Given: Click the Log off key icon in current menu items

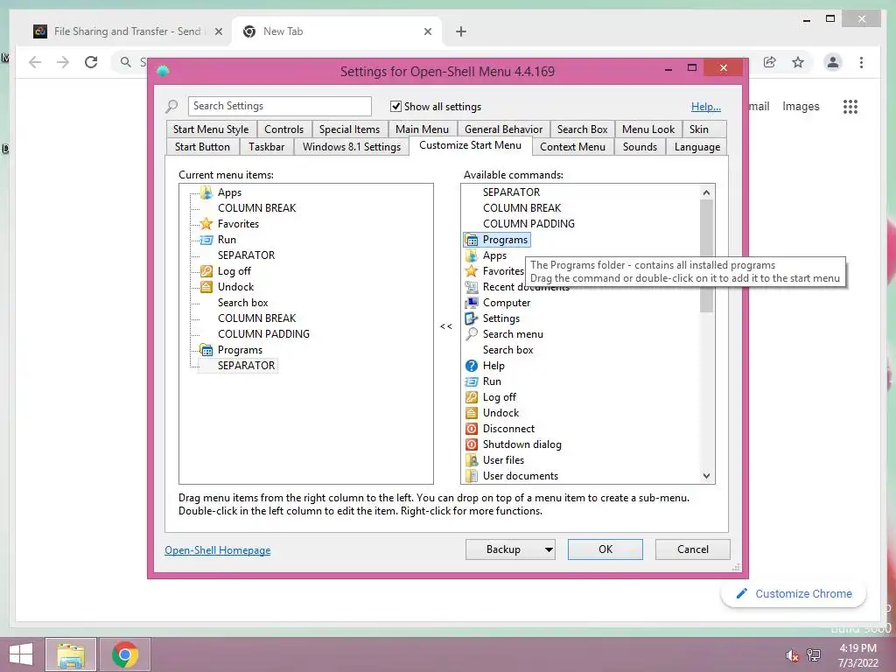Looking at the screenshot, I should [206, 271].
